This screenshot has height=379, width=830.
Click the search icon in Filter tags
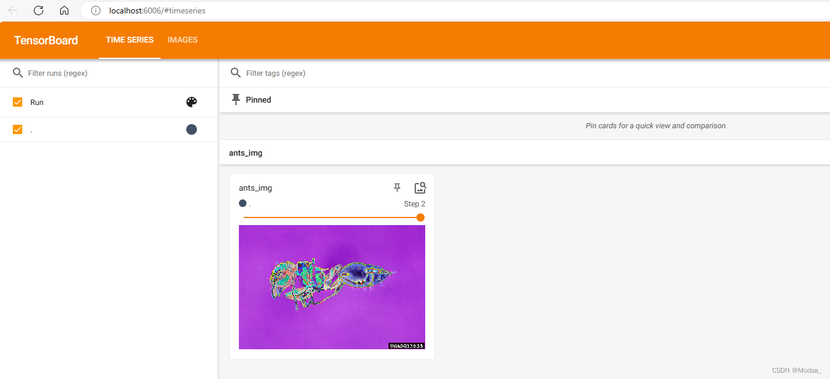[x=235, y=72]
